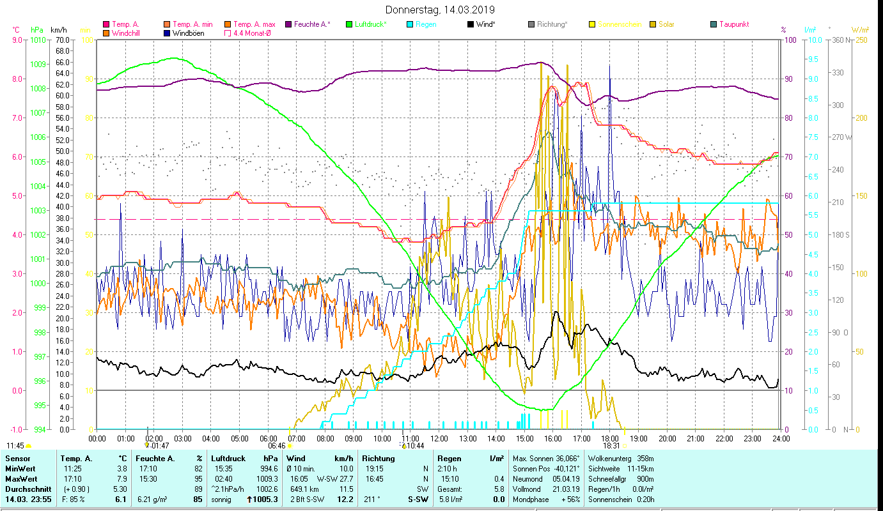The image size is (883, 511).
Task: Click the MaxWert row label
Action: (21, 479)
